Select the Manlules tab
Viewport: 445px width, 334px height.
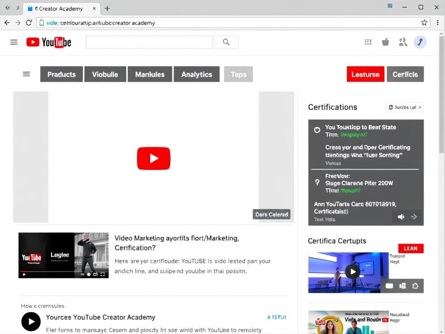click(150, 74)
